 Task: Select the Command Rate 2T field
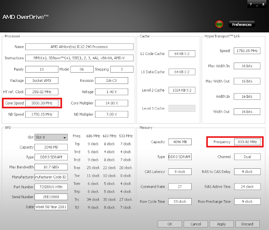pos(180,186)
